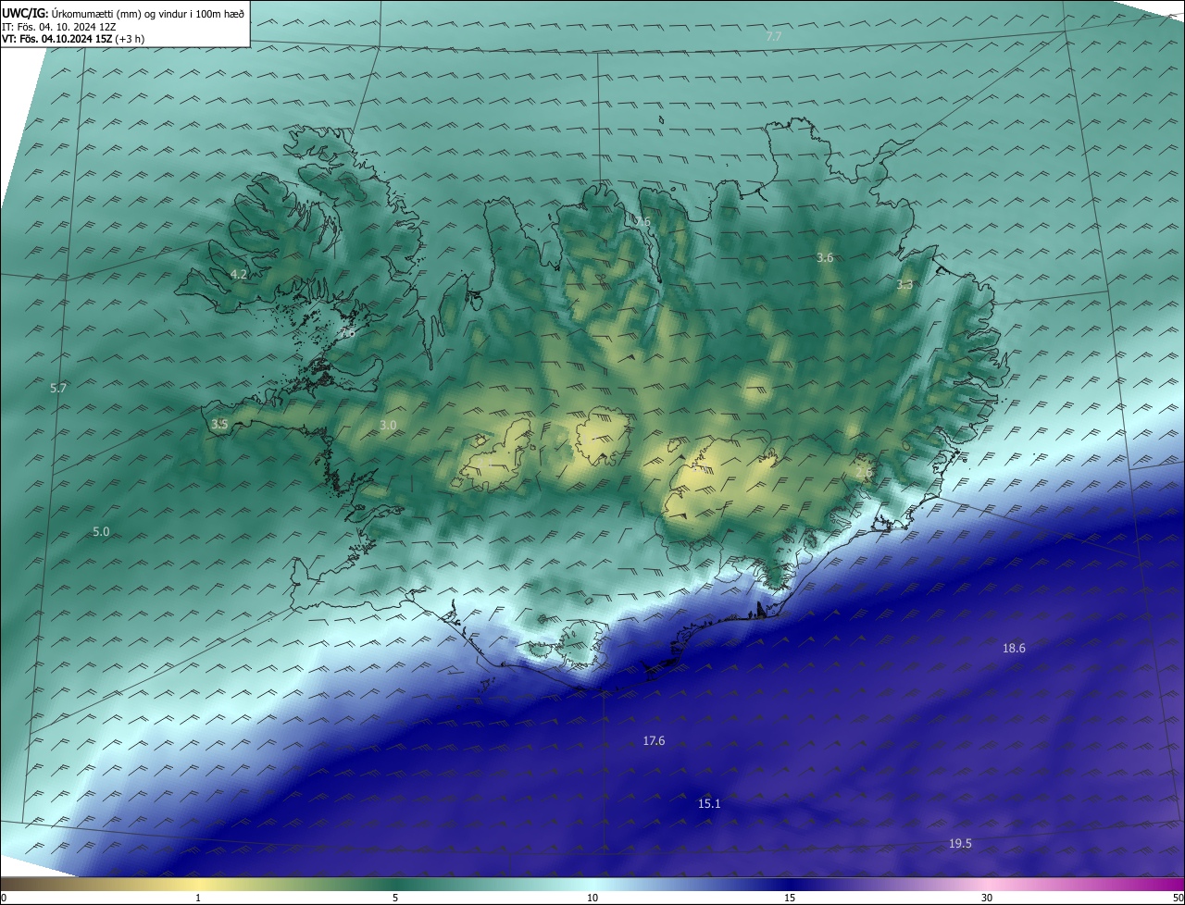Screen dimensions: 1185x905
Task: Click the 50 tick on the color scale
Action: tap(1179, 898)
